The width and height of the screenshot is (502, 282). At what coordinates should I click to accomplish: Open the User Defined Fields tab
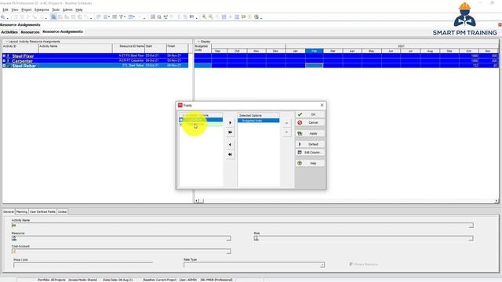(x=42, y=211)
